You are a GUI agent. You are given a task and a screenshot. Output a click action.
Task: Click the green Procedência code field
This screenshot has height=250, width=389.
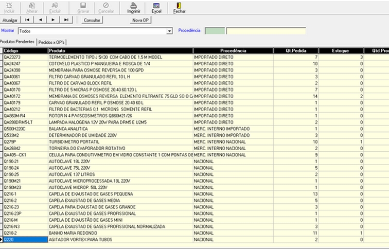215,31
